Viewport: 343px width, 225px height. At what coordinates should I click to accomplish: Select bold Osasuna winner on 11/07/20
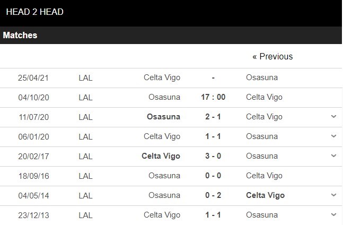[163, 117]
